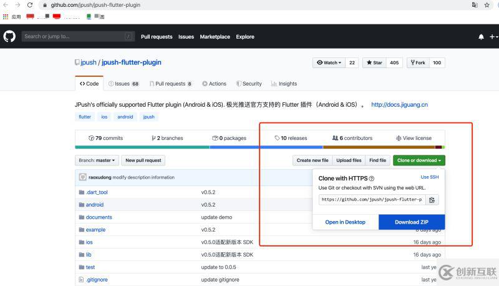Expand the plus create-new menu
This screenshot has width=499, height=286.
pos(493,37)
